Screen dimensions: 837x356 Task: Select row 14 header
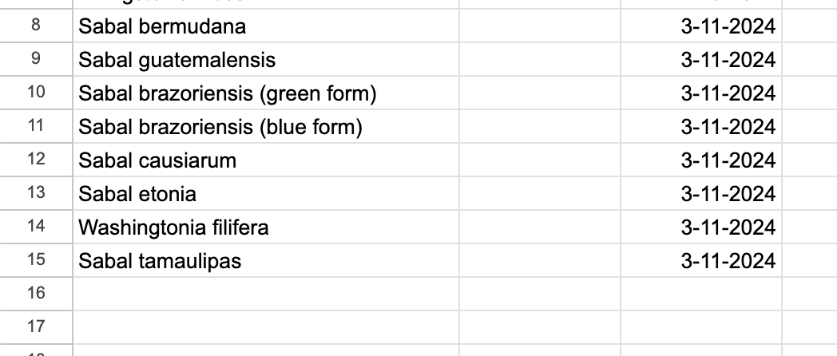pyautogui.click(x=36, y=227)
